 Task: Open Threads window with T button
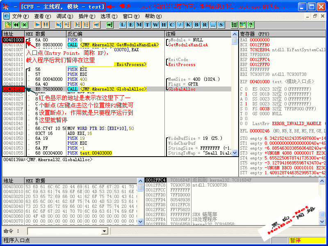point(148,25)
